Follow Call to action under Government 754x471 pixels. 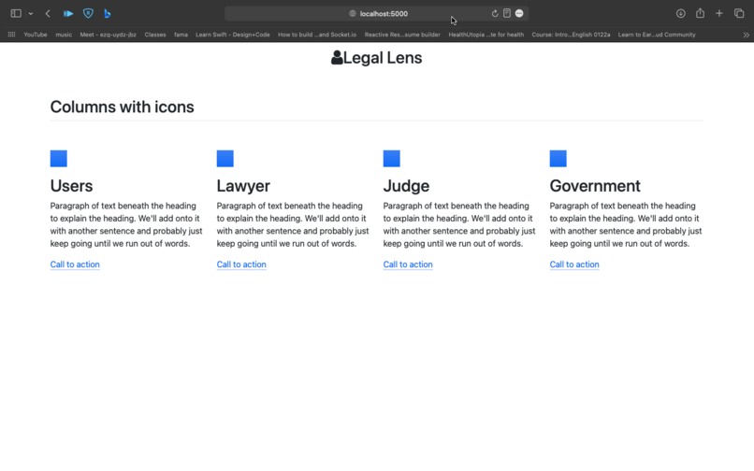[574, 264]
